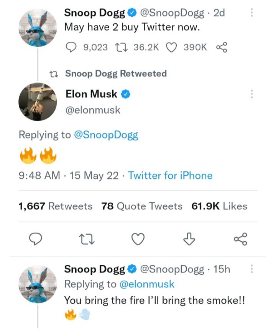Open the @SnoopDogg link in 'Replying to'
This screenshot has width=276, height=336.
(105, 135)
